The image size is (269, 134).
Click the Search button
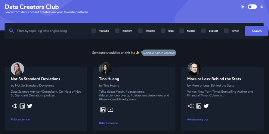click(x=256, y=31)
